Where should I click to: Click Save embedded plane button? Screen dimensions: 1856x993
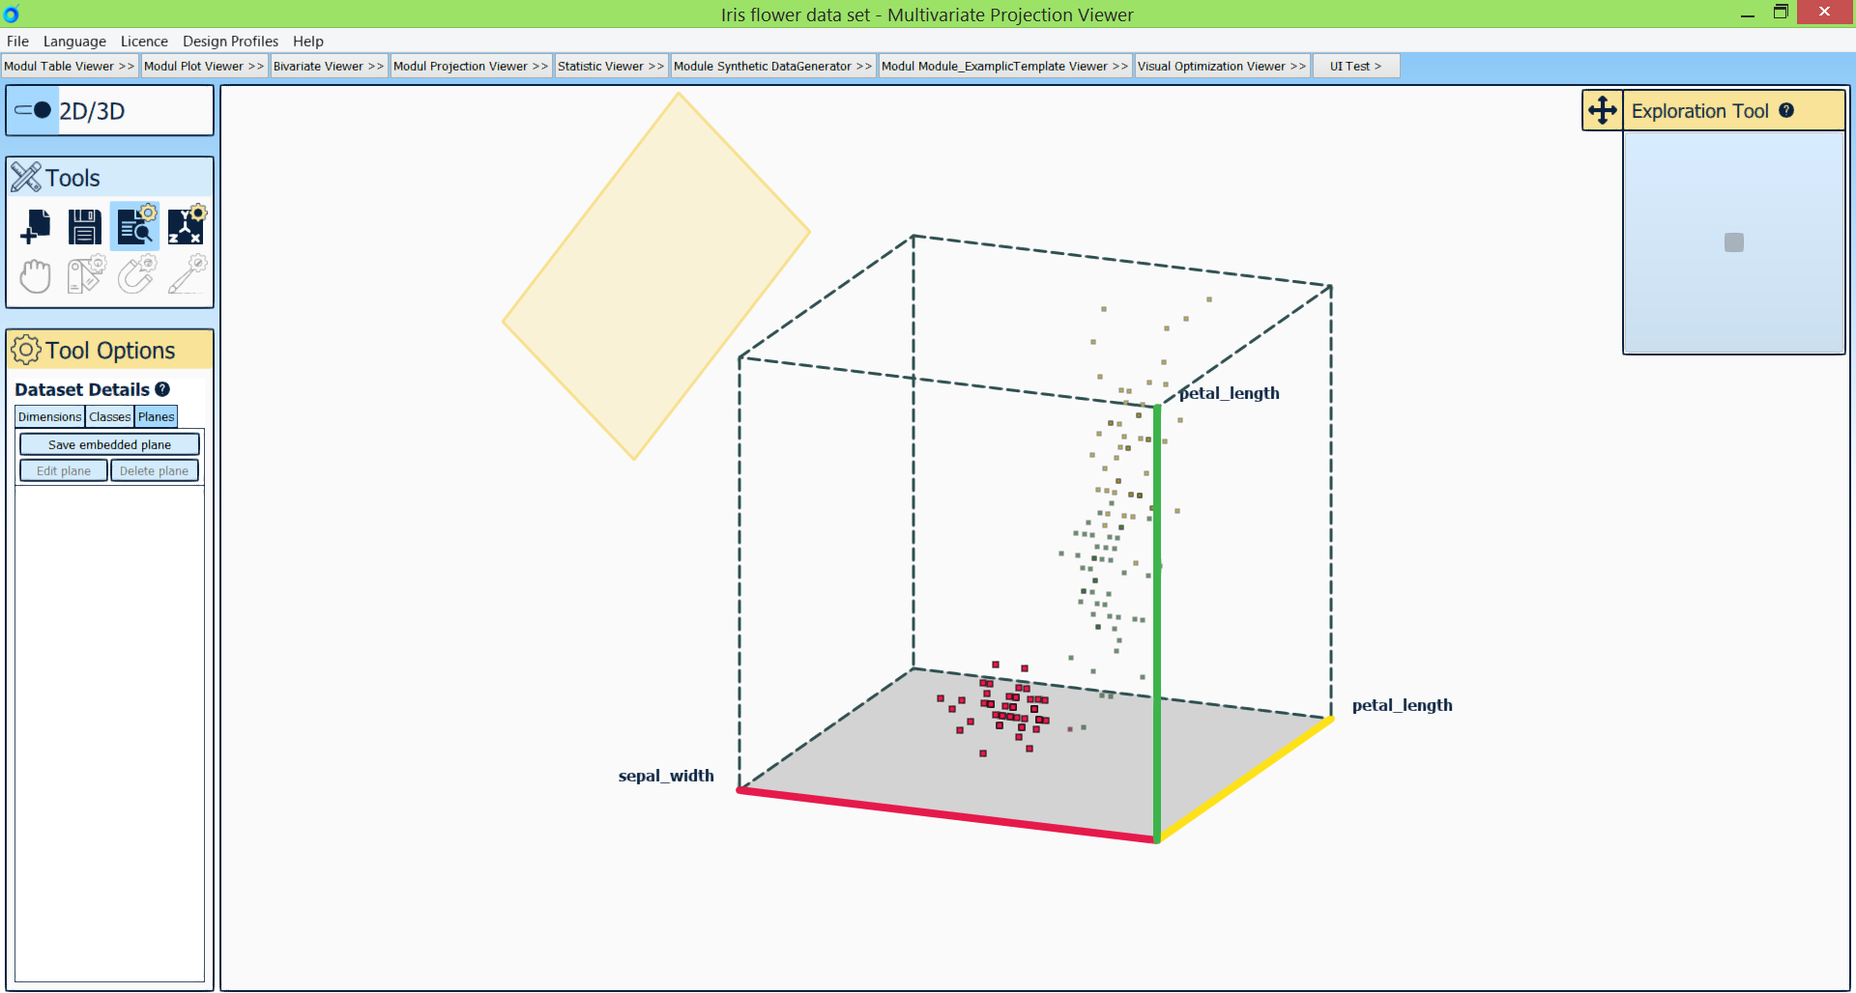[109, 445]
